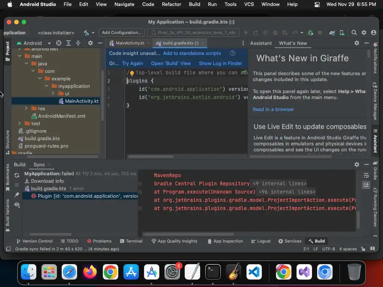383x287 pixels.
Task: Select AndroidManifest.xml in project tree
Action: point(58,116)
